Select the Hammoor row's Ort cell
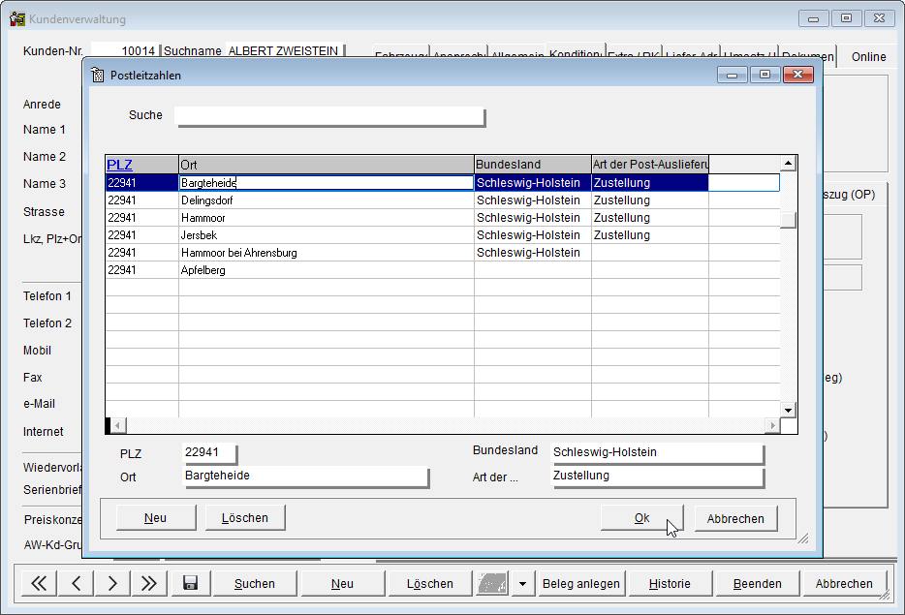Image resolution: width=905 pixels, height=615 pixels. pyautogui.click(x=327, y=218)
